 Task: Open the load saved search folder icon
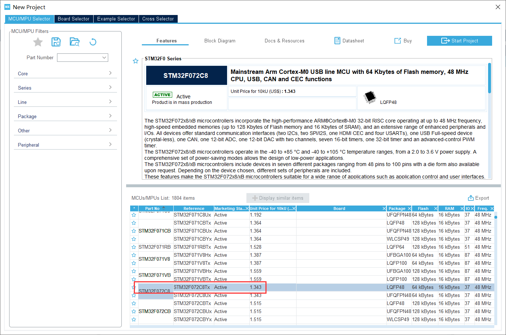click(x=75, y=42)
